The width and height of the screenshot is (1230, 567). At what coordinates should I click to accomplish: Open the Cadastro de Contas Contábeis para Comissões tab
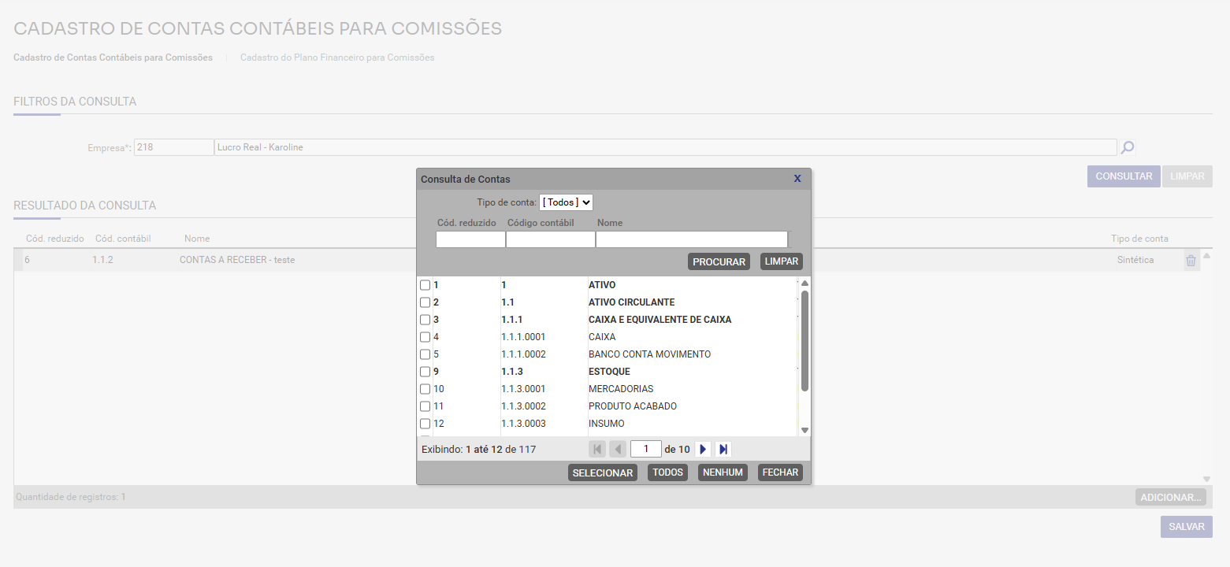[x=113, y=57]
